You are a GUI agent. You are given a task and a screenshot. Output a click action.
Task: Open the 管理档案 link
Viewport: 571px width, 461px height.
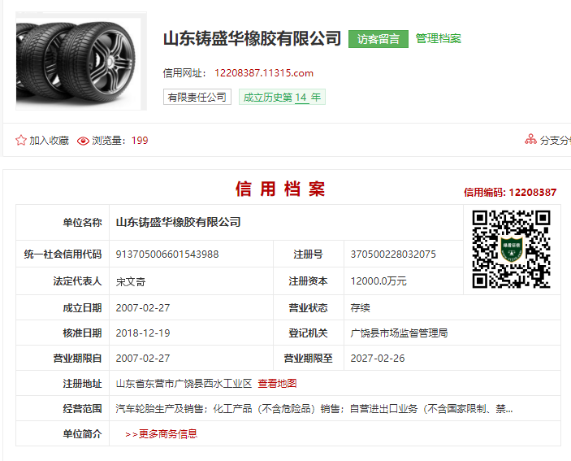coord(439,38)
